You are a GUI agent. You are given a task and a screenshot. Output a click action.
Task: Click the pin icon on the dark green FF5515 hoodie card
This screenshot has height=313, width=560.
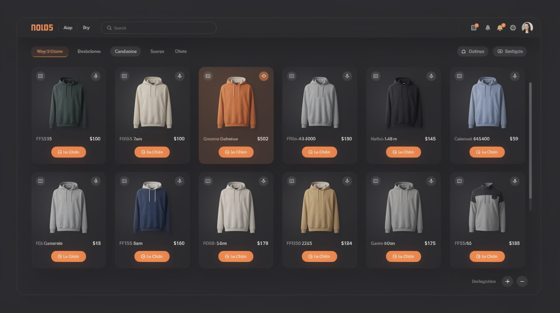pyautogui.click(x=96, y=76)
